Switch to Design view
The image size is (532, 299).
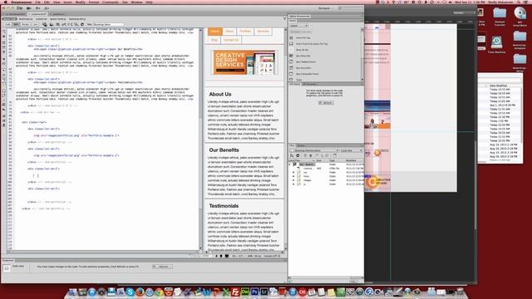[x=26, y=24]
